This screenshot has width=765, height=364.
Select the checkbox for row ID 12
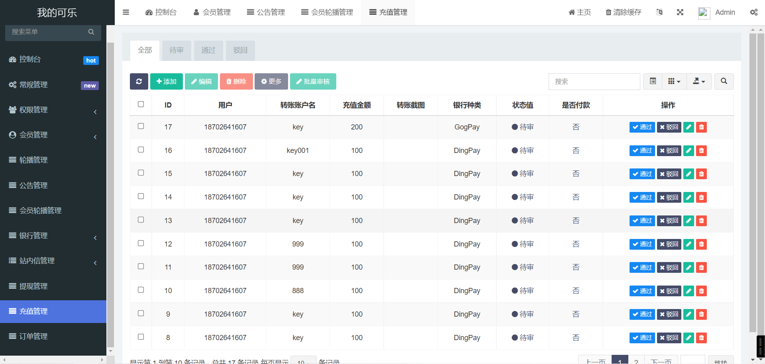coord(141,243)
